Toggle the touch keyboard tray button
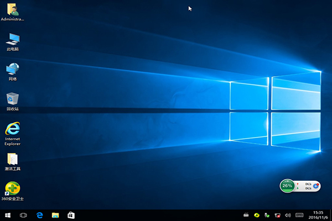Image resolution: width=332 pixels, height=221 pixels. click(x=299, y=214)
